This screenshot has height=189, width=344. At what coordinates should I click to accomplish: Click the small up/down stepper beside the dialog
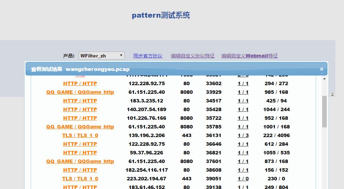(332, 94)
